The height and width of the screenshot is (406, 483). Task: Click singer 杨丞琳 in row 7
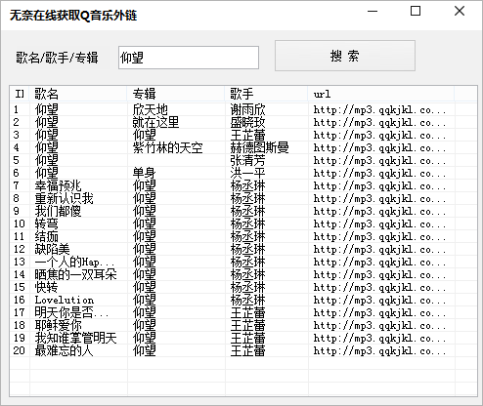point(247,186)
